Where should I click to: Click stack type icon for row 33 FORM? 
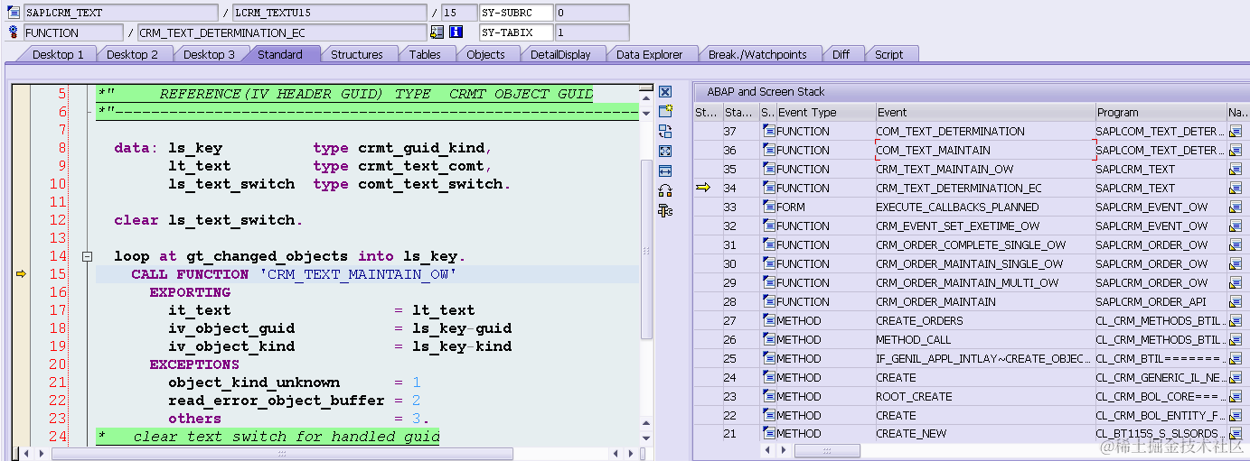pos(768,207)
